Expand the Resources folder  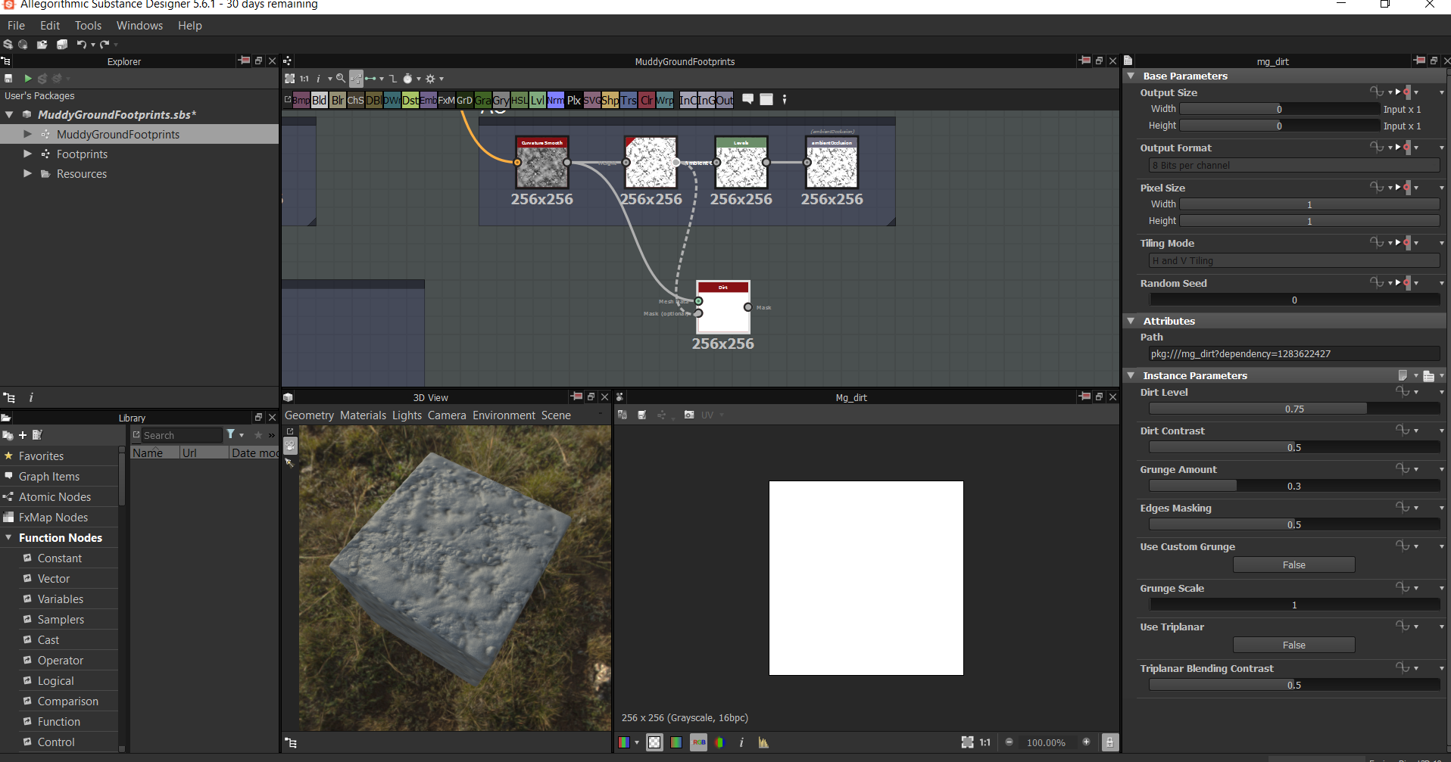pyautogui.click(x=28, y=173)
